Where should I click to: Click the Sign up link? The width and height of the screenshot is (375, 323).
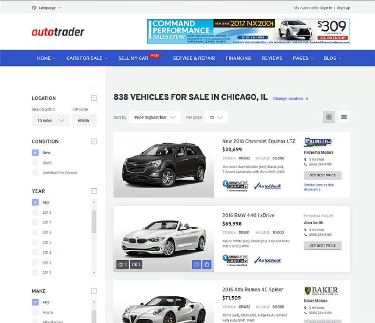click(x=344, y=8)
